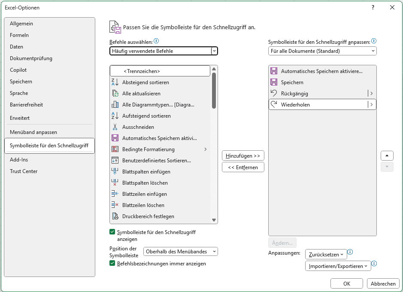Toggle Befehlsbezeichnungen immer anzeigen checkbox
This screenshot has height=292, width=403.
(x=112, y=263)
